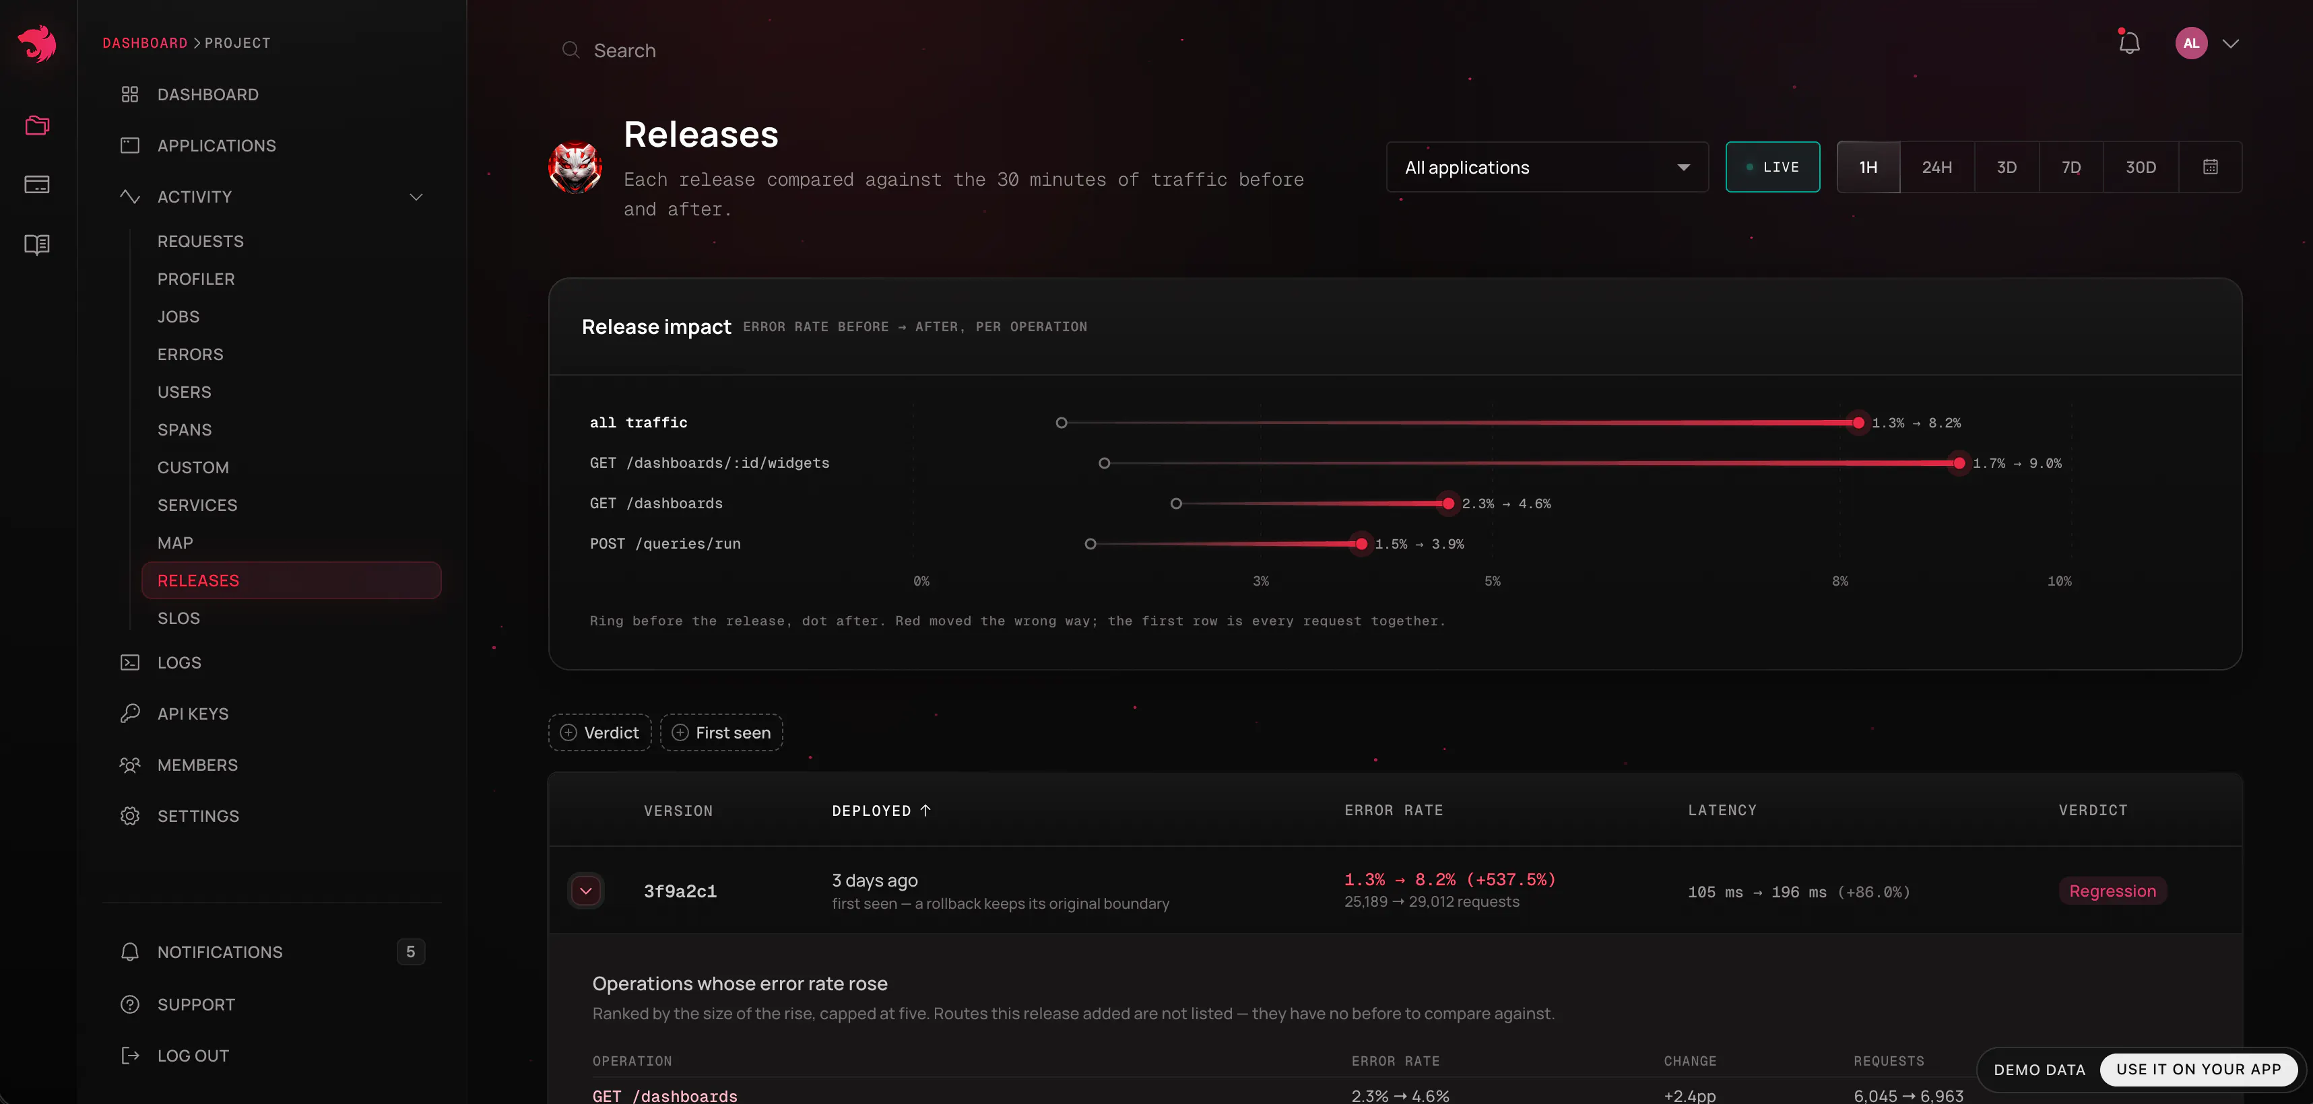Open the SLOs menu item
Image resolution: width=2313 pixels, height=1104 pixels.
coord(178,619)
